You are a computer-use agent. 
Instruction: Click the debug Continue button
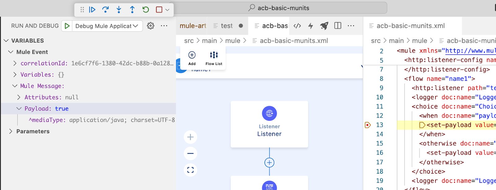pos(92,10)
